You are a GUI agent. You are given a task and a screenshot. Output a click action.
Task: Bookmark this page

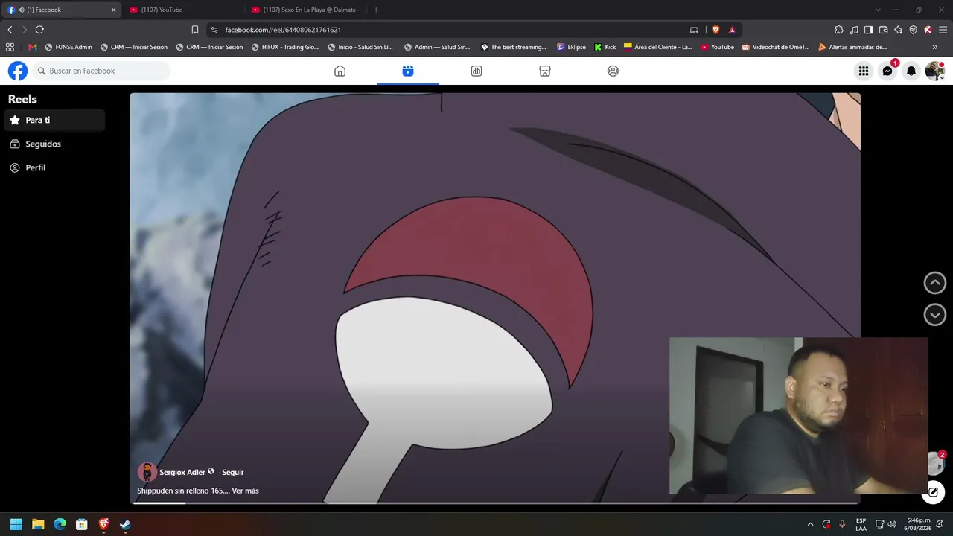coord(195,30)
